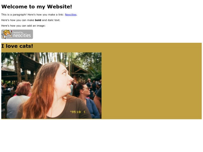Screen dimensions: 203x152
Task: Click the text 'This is a paragraph!'
Action: click(x=14, y=15)
